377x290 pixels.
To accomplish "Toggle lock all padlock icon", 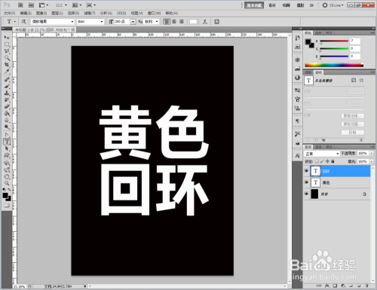I will tap(333, 161).
